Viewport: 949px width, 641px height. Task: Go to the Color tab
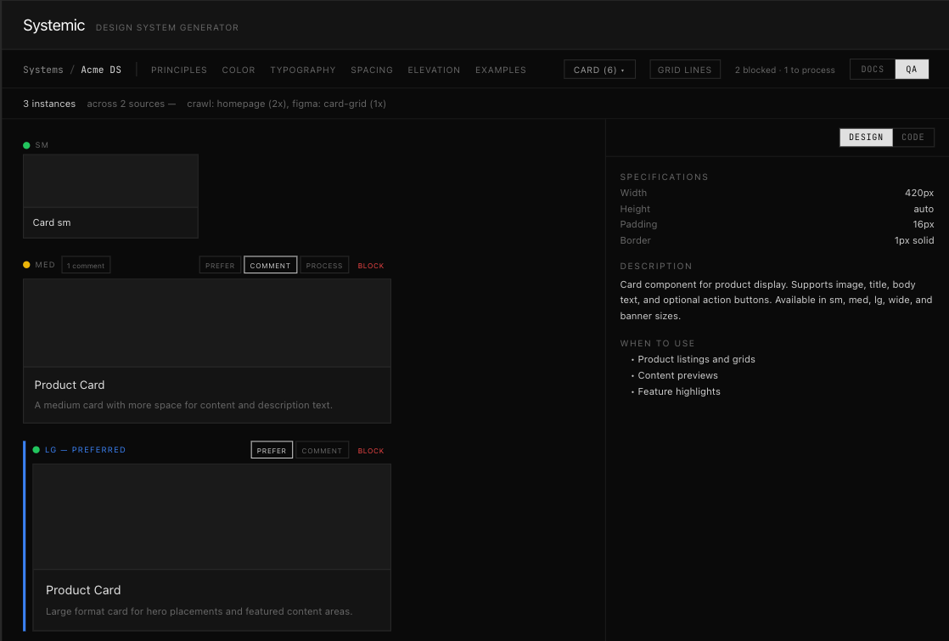[239, 70]
